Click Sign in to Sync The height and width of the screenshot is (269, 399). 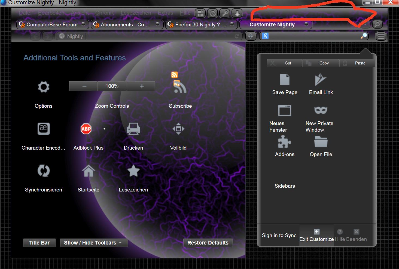279,236
